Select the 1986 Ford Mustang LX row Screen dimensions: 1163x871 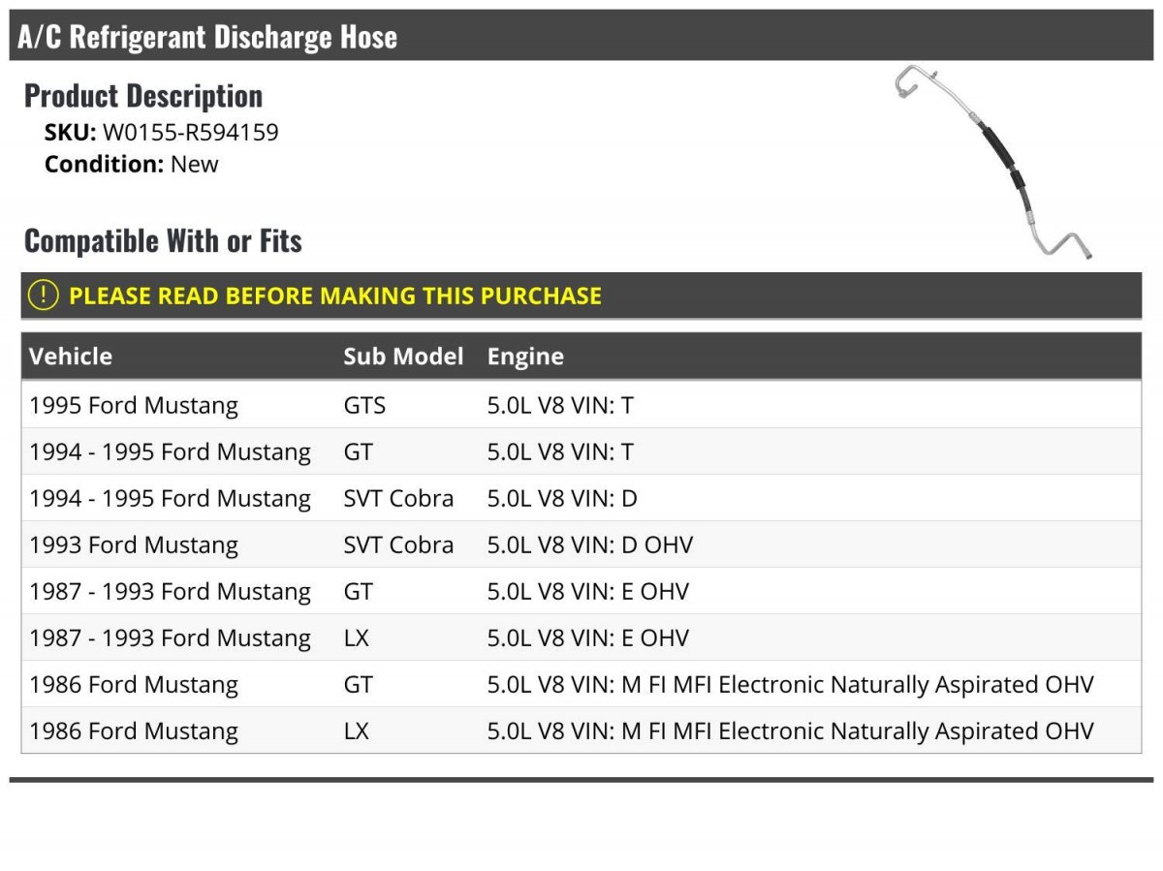581,731
